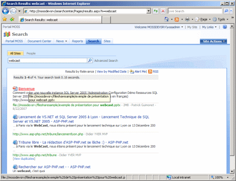Screen dimensions: 236x181
Task: Open the My Site link
Action: (192, 27)
